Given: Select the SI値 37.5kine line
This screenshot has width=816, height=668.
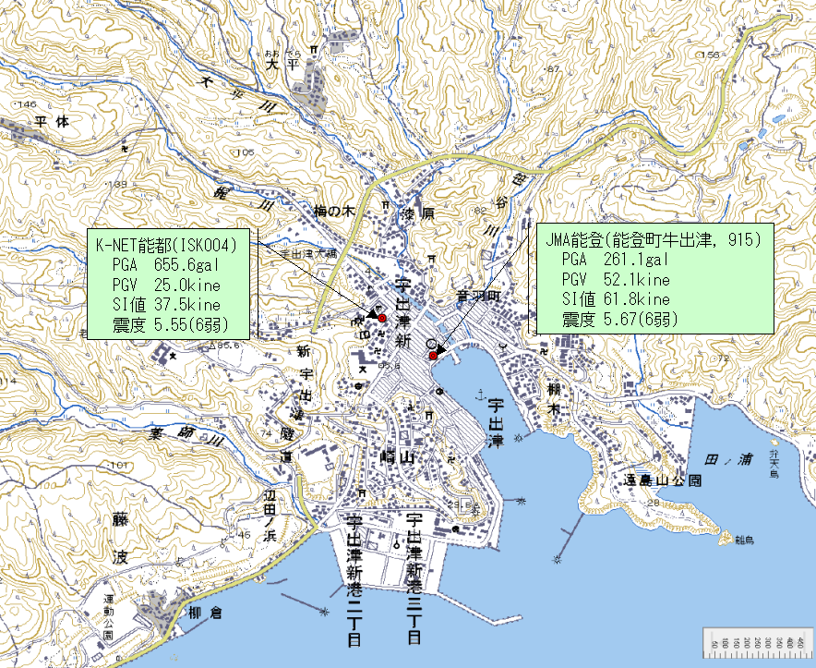Looking at the screenshot, I should coord(166,305).
